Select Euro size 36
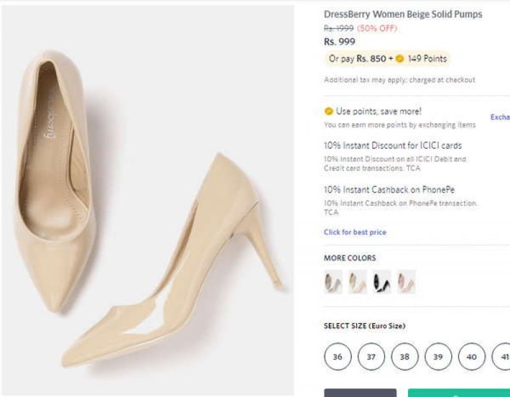This screenshot has height=397, width=510. click(x=338, y=357)
